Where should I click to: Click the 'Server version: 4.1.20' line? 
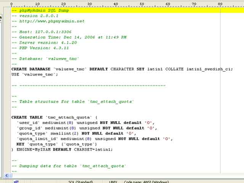tap(44, 43)
